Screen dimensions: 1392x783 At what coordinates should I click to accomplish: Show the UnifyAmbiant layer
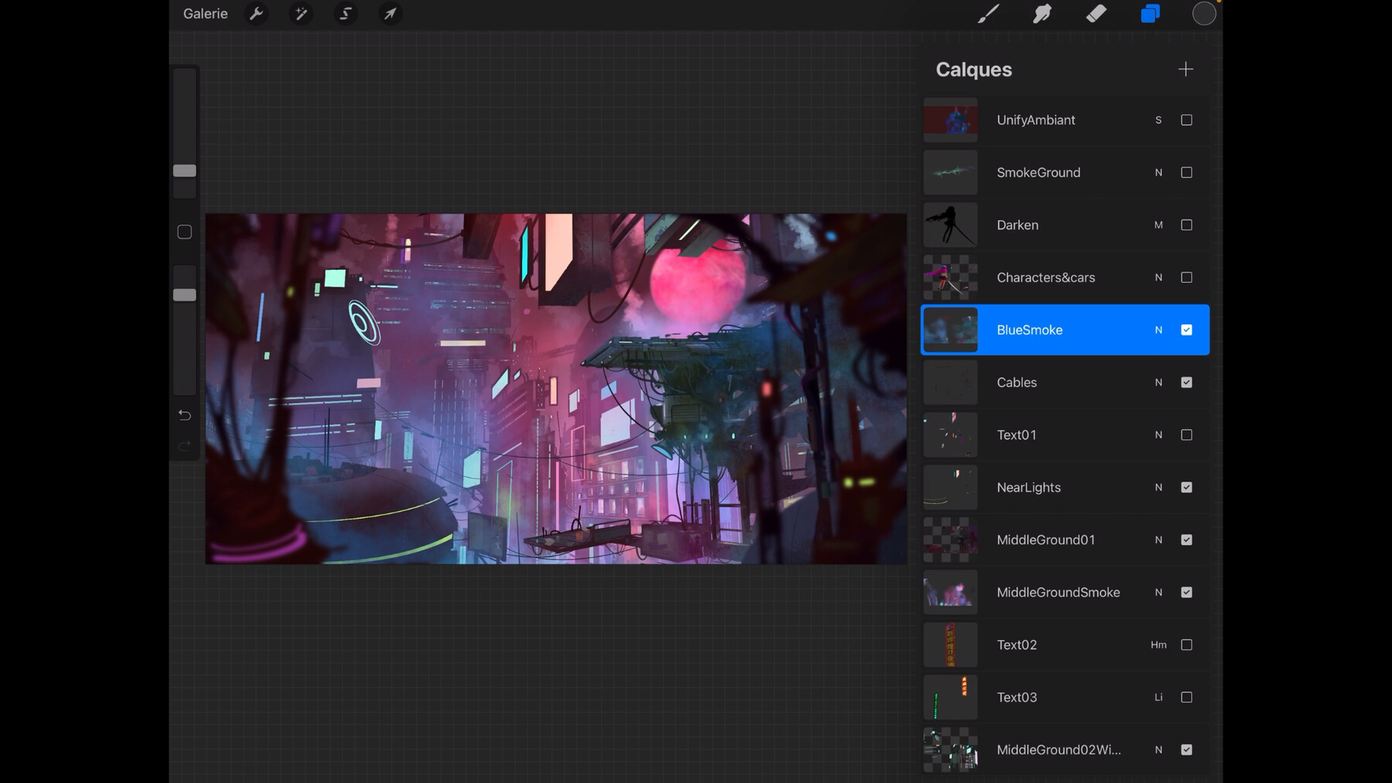(1186, 120)
